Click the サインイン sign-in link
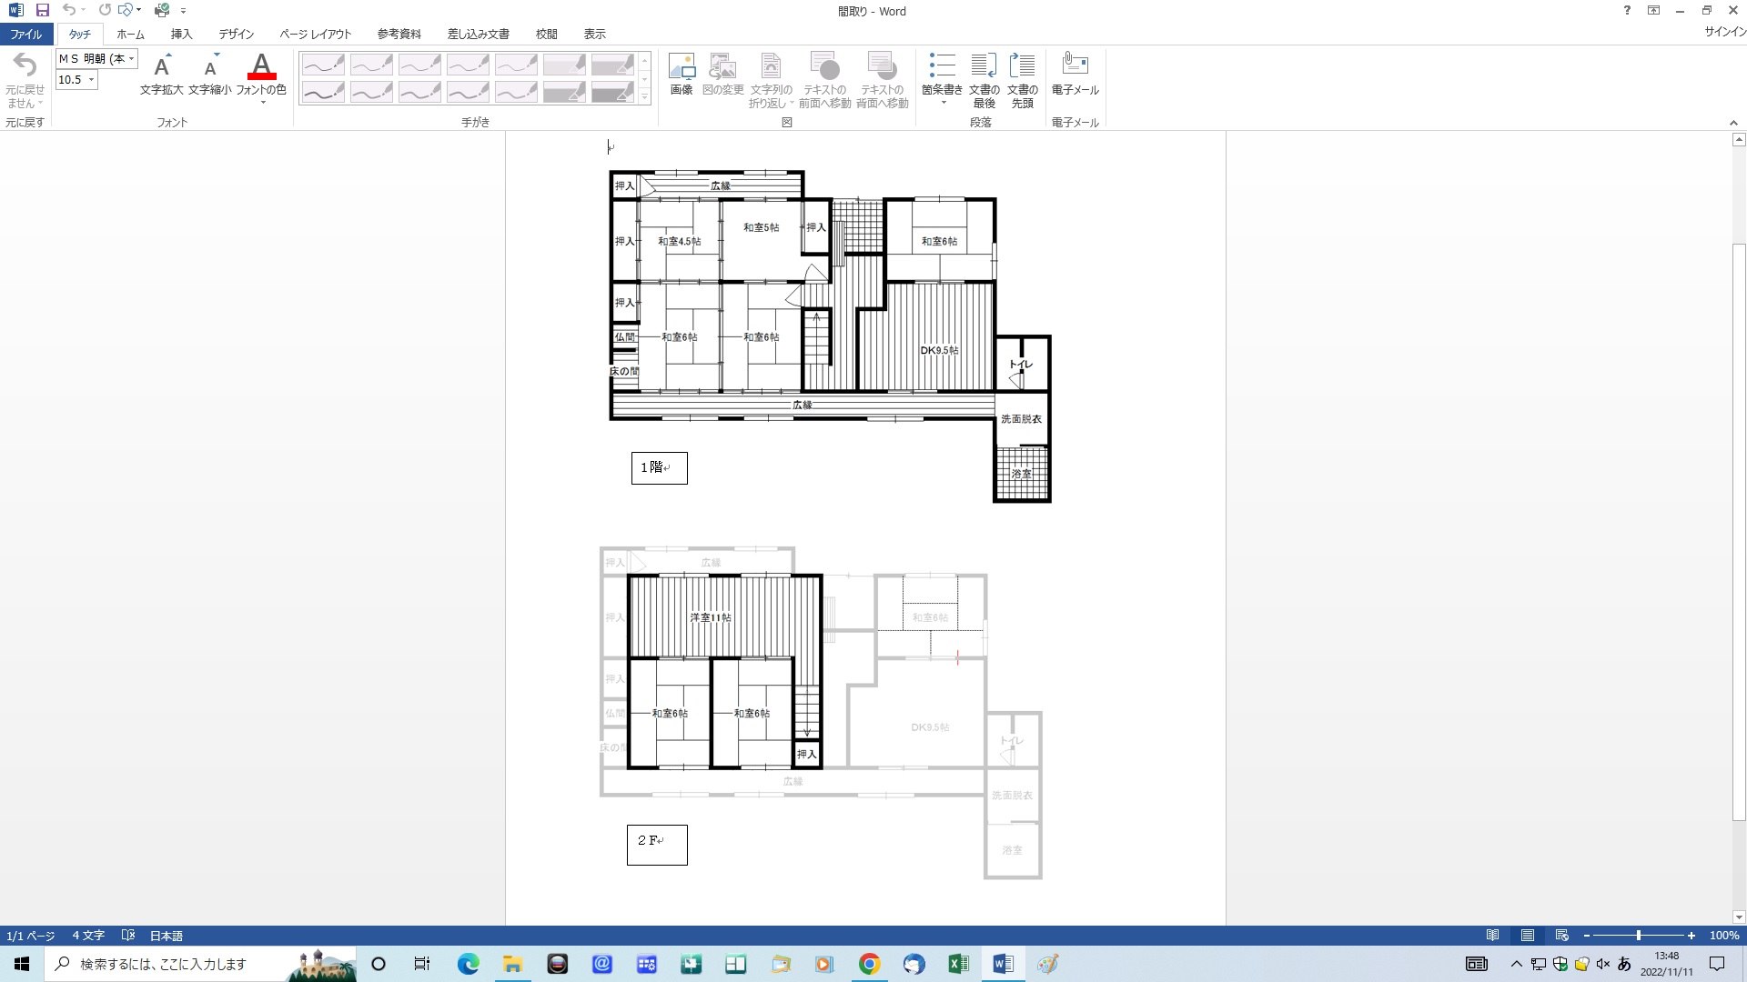This screenshot has width=1747, height=982. 1724,32
